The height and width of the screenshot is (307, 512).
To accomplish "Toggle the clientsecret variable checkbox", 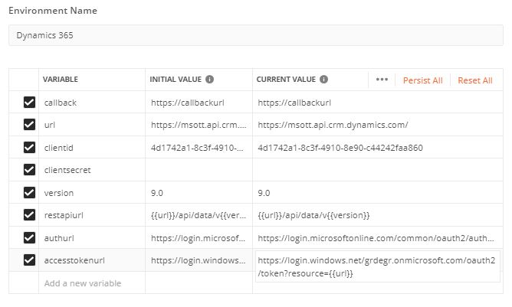I will pyautogui.click(x=29, y=170).
